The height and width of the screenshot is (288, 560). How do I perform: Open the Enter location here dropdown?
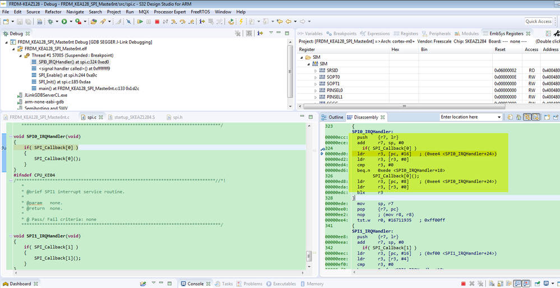click(499, 117)
